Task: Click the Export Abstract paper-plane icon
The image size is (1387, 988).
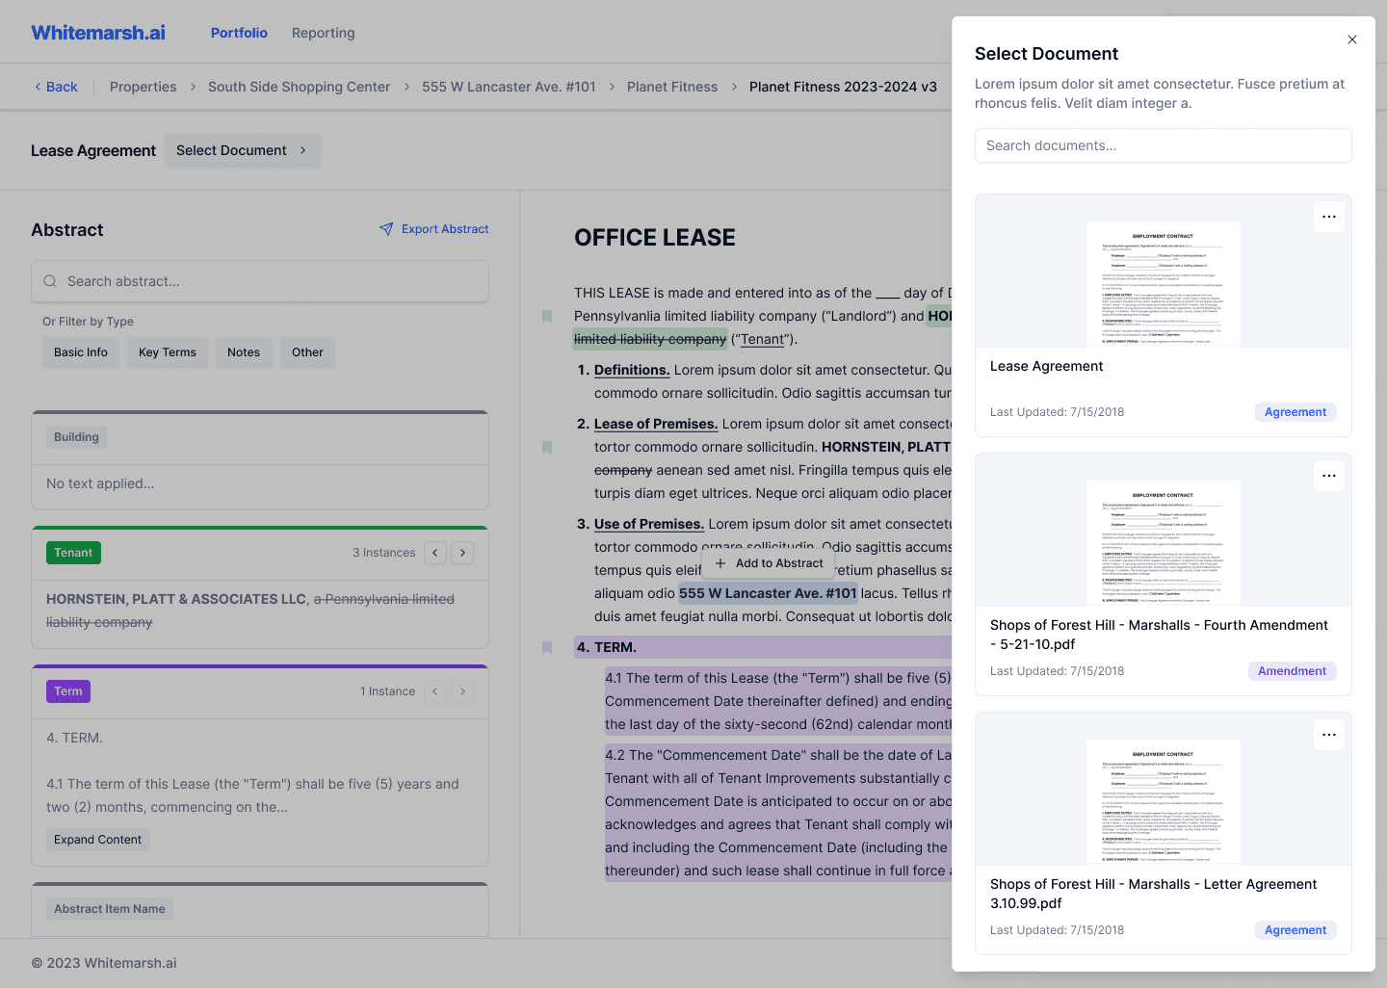Action: (386, 229)
